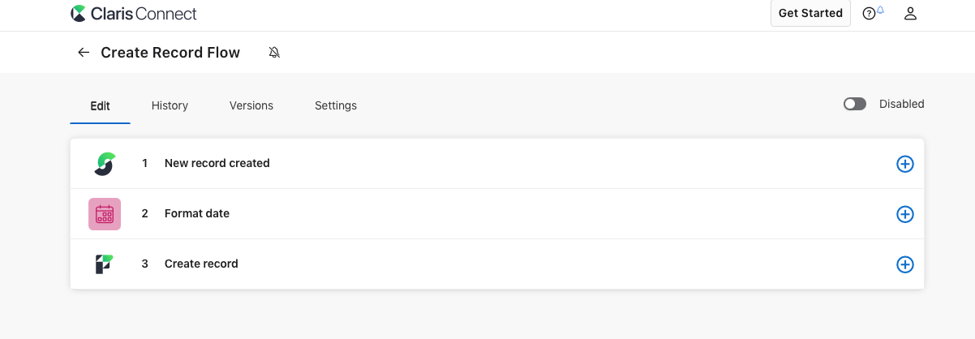The image size is (975, 339).
Task: Open the Format date step
Action: [197, 213]
